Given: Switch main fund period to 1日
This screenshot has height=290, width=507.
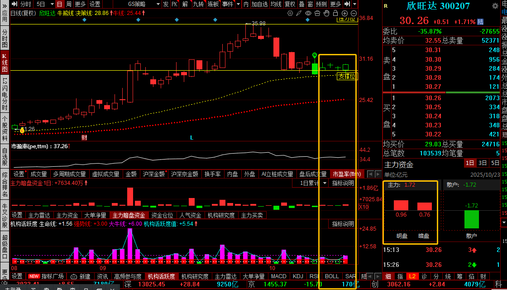Looking at the screenshot, I should [x=470, y=163].
